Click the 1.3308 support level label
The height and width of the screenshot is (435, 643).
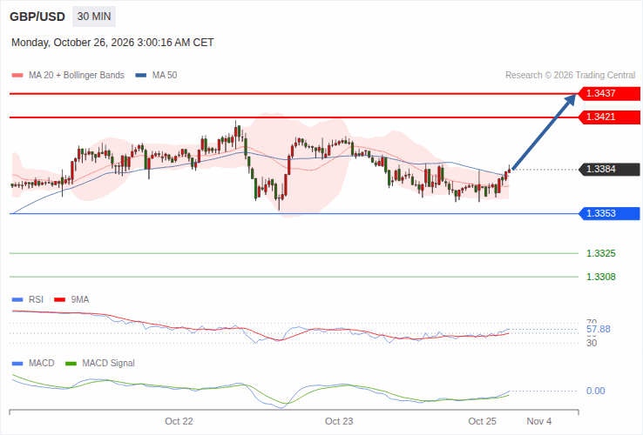point(601,277)
